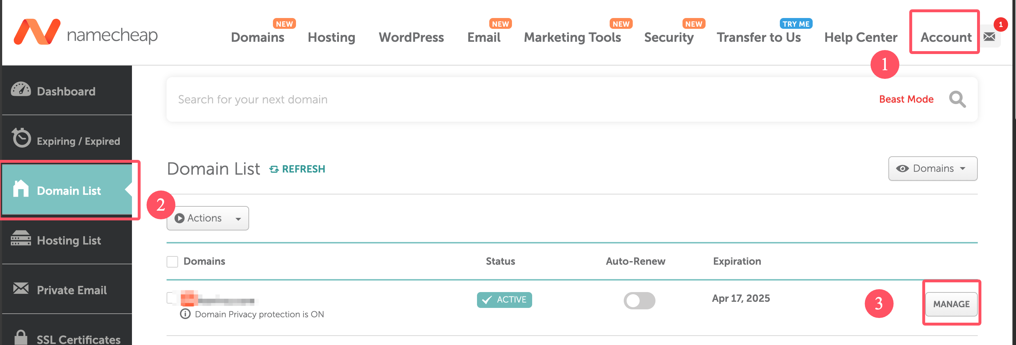Click the search magnifier icon
Viewport: 1016px width, 345px height.
coord(957,99)
